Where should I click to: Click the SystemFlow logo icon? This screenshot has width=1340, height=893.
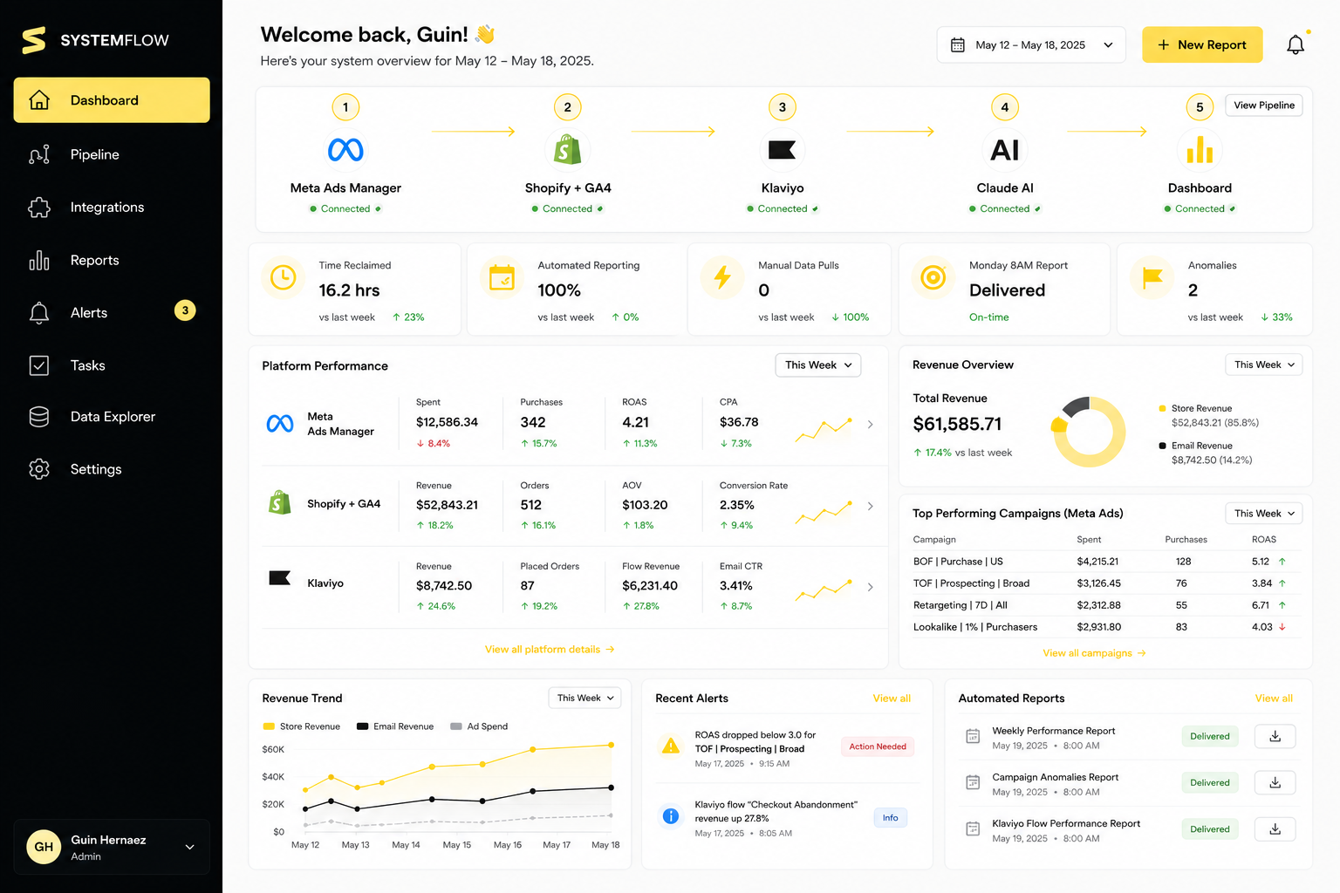(x=33, y=40)
